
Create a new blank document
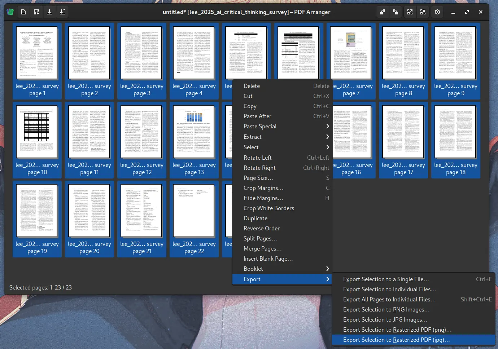pos(23,12)
